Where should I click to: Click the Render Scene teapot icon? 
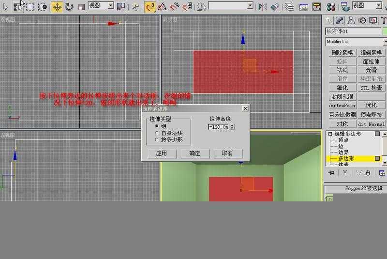[345, 7]
